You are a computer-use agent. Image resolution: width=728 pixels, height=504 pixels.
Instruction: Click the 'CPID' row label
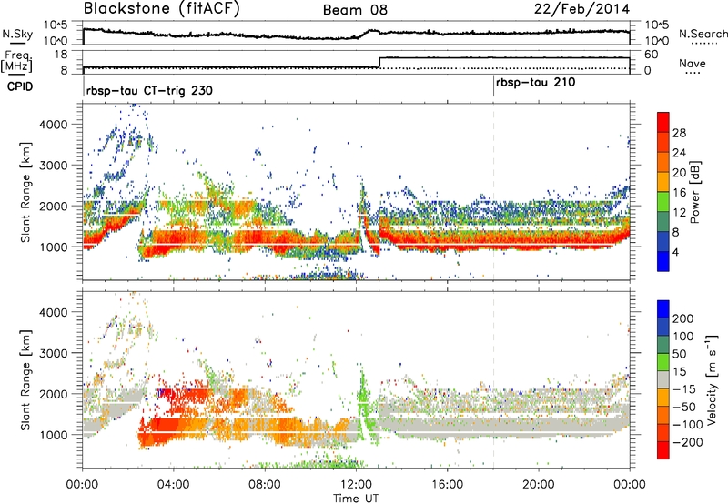[x=20, y=86]
